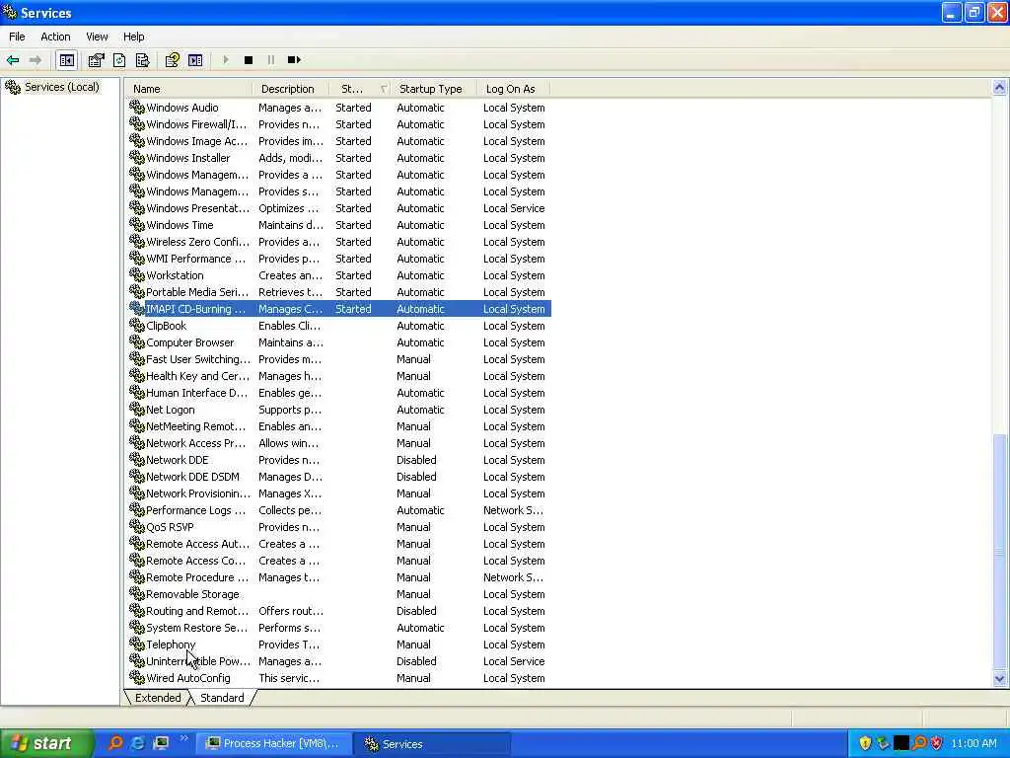Viewport: 1010px width, 758px height.
Task: Sort by the Description column header
Action: (291, 89)
